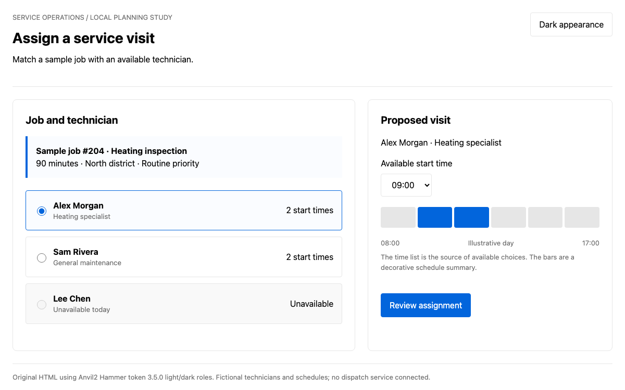Screen dimensions: 625x390
Task: Click the "Illustrative day" caption
Action: tap(491, 243)
